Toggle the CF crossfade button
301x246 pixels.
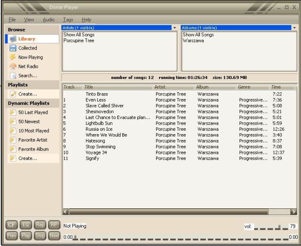pos(11,225)
